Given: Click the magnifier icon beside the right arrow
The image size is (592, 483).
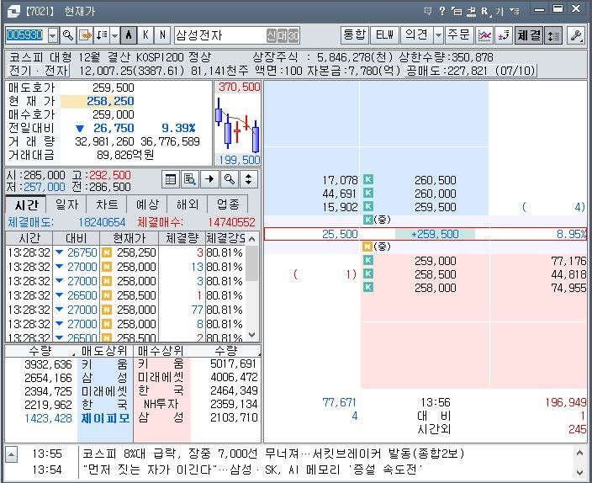Looking at the screenshot, I should [x=230, y=179].
